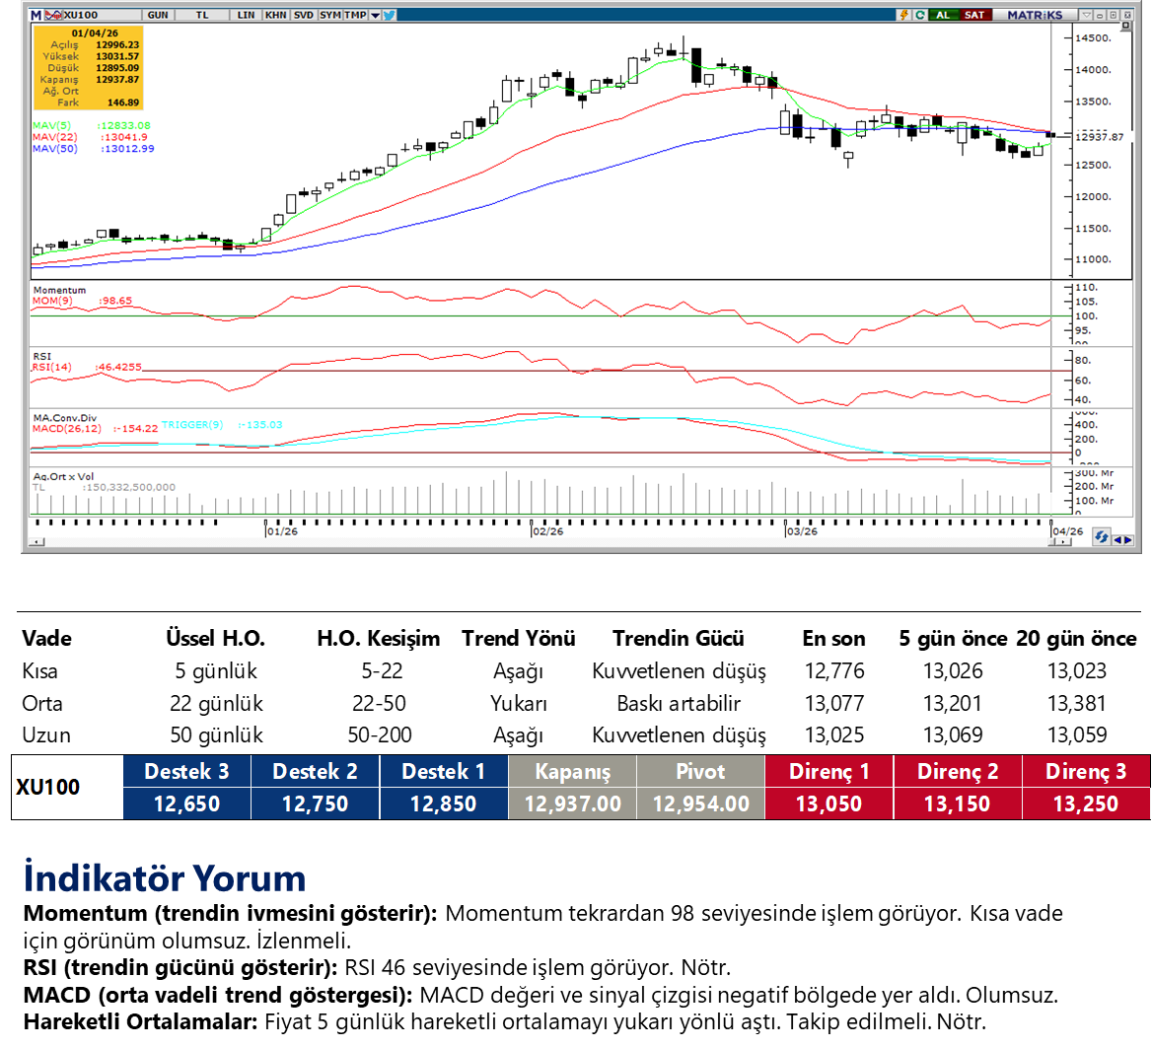Select the TMP template item

point(354,15)
